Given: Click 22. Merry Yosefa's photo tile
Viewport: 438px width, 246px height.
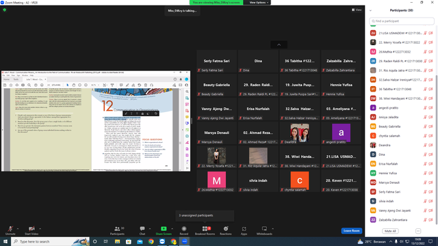Looking at the screenshot, I should [x=216, y=156].
